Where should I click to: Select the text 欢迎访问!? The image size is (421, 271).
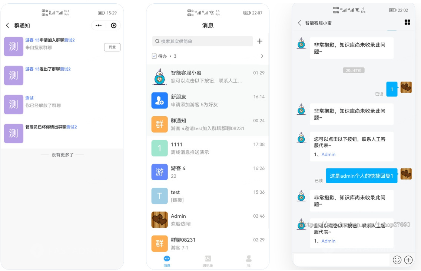pyautogui.click(x=181, y=224)
